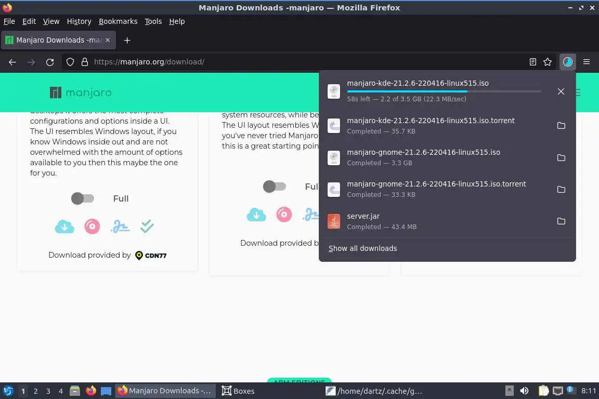Click the taskbar clock showing 8:11

pos(588,391)
